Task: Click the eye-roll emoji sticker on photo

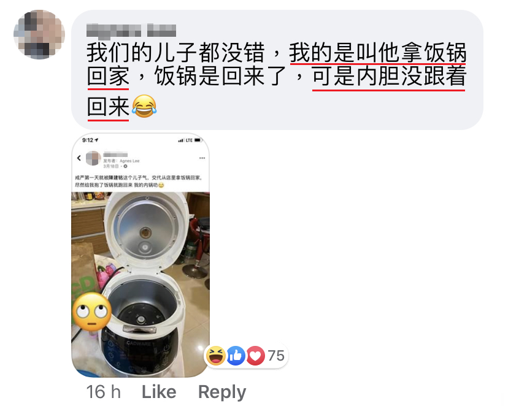Action: 92,312
